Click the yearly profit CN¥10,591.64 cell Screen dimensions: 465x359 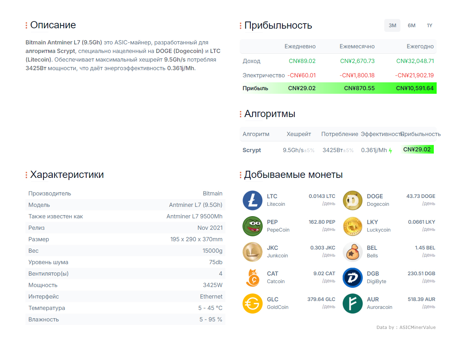pyautogui.click(x=415, y=88)
